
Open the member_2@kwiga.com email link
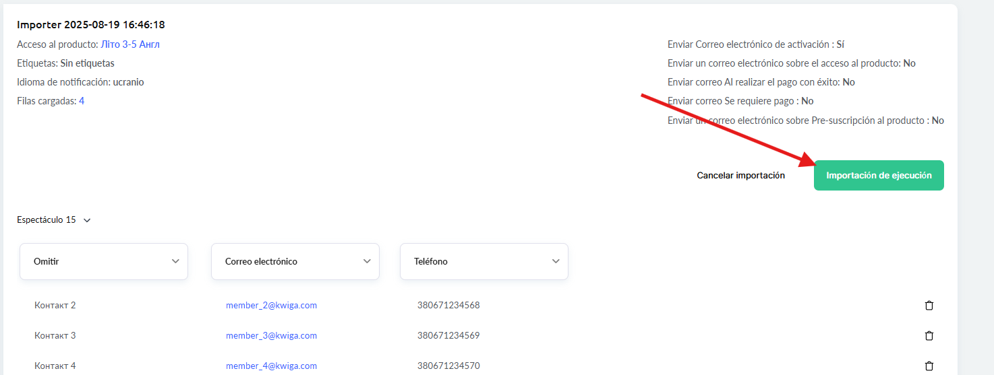click(271, 306)
